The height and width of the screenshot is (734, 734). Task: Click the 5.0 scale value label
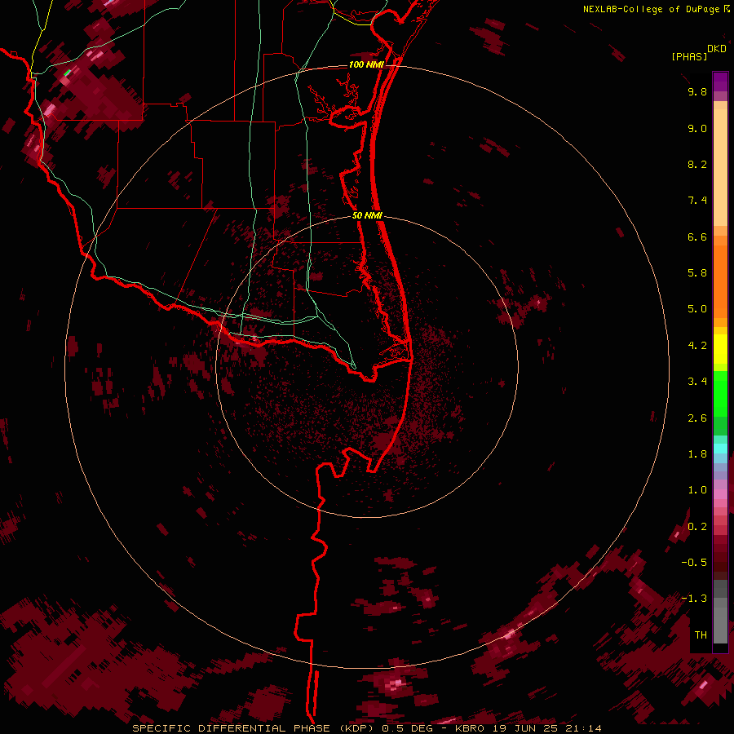(x=697, y=309)
